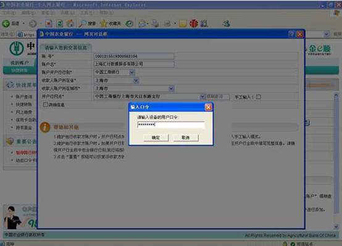The width and height of the screenshot is (342, 246).
Task: Click the help question-mark icon of web dialog
Action: [x=291, y=34]
